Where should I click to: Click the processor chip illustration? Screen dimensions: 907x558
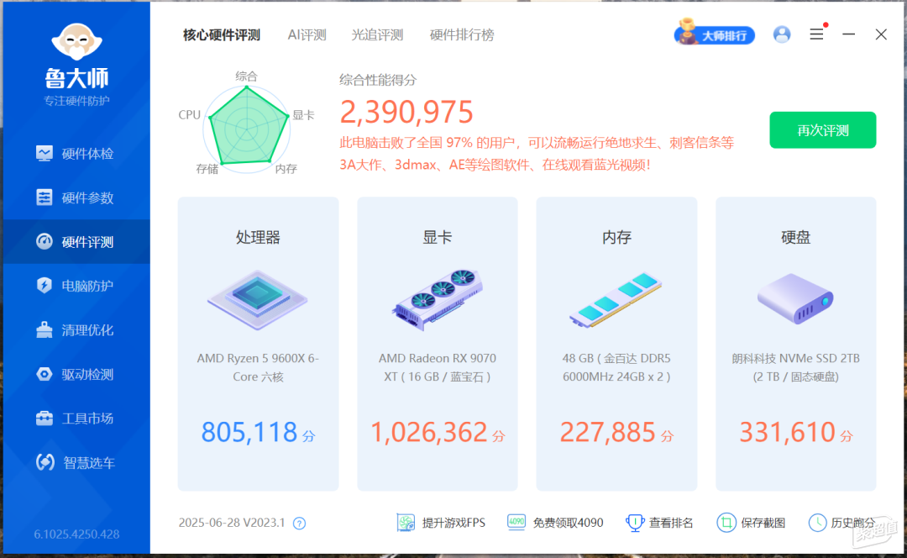click(258, 299)
